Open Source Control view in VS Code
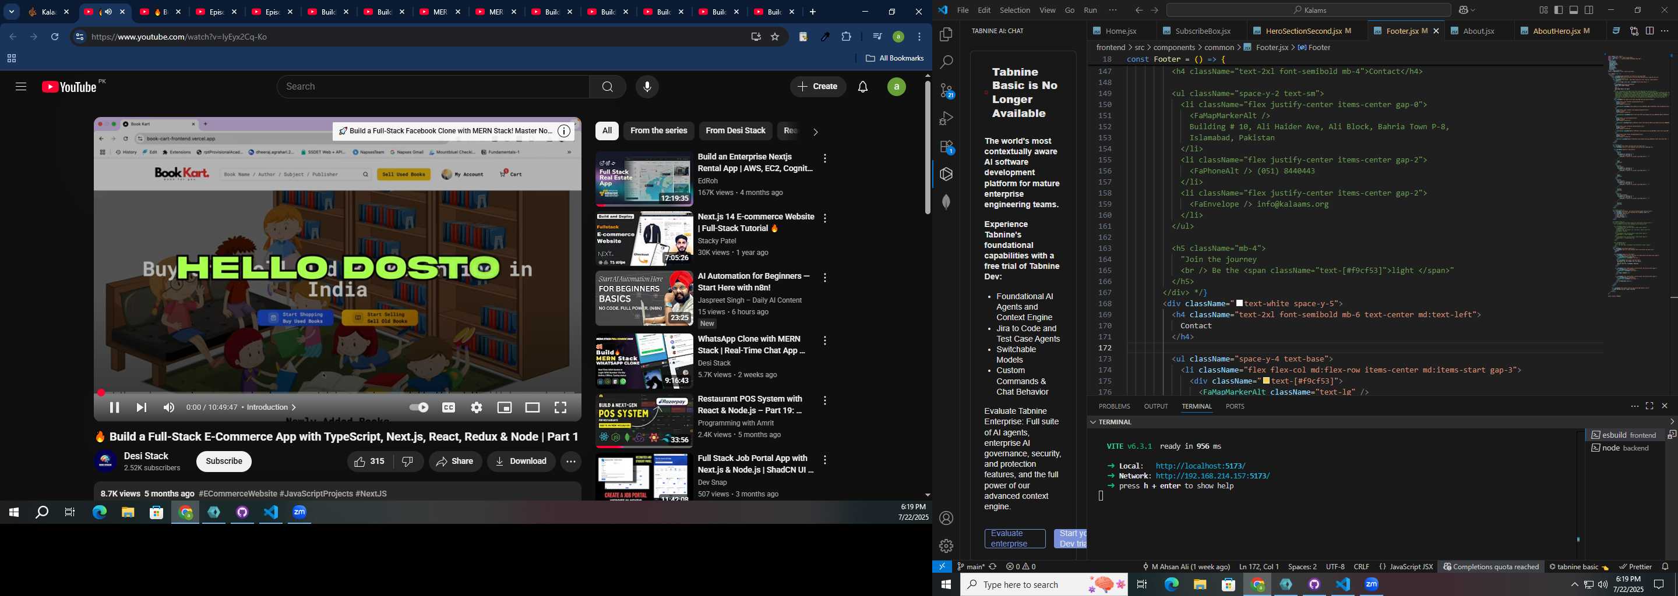This screenshot has width=1678, height=596. tap(946, 90)
